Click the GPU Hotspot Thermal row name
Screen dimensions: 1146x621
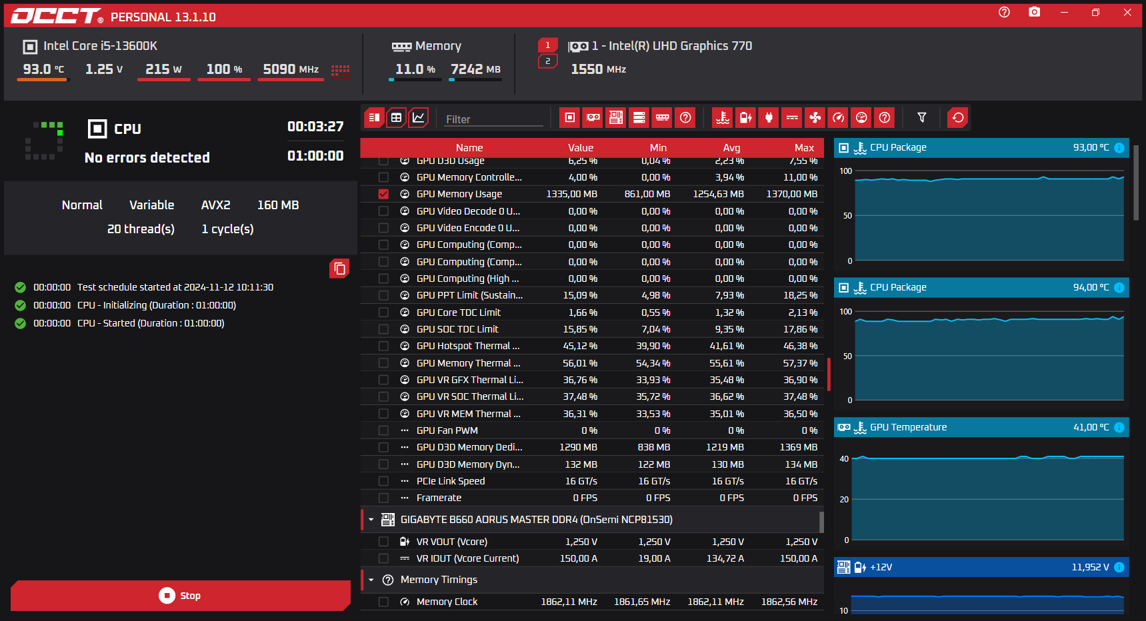pyautogui.click(x=468, y=346)
